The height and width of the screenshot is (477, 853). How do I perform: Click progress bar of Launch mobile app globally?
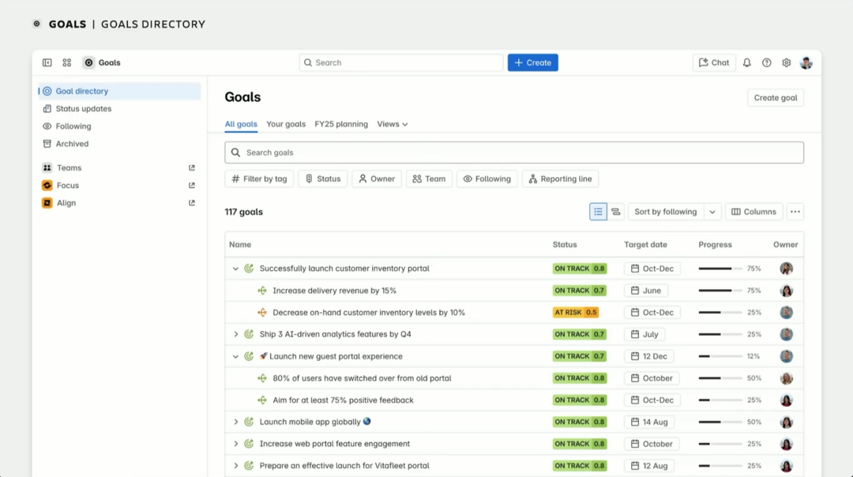720,422
